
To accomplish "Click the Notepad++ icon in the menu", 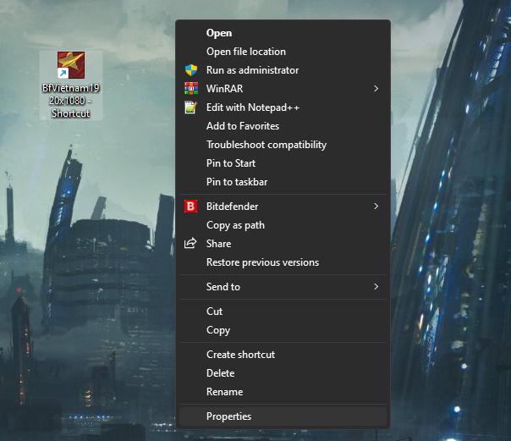I will coord(190,107).
